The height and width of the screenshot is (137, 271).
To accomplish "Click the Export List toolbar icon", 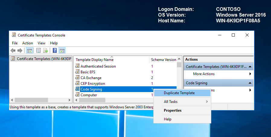I will (x=46, y=51).
